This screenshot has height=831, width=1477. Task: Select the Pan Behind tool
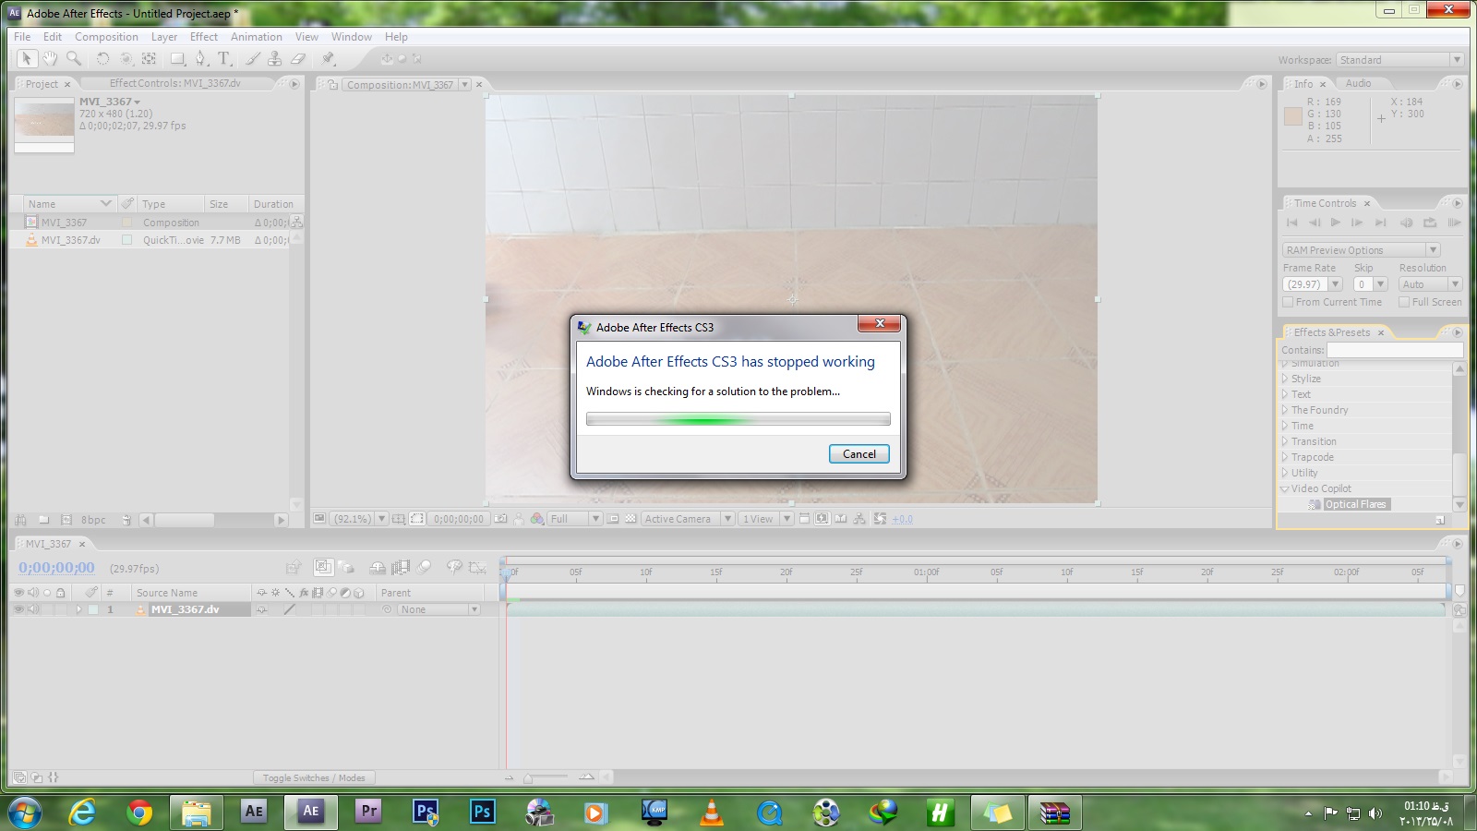(149, 58)
